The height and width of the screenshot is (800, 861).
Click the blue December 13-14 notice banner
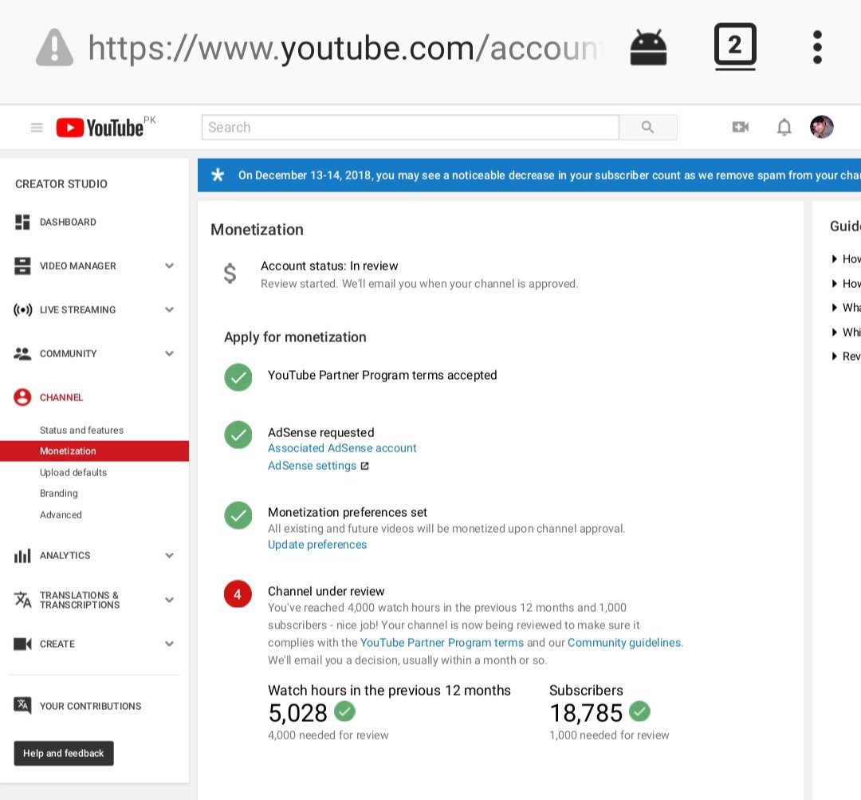pyautogui.click(x=529, y=175)
